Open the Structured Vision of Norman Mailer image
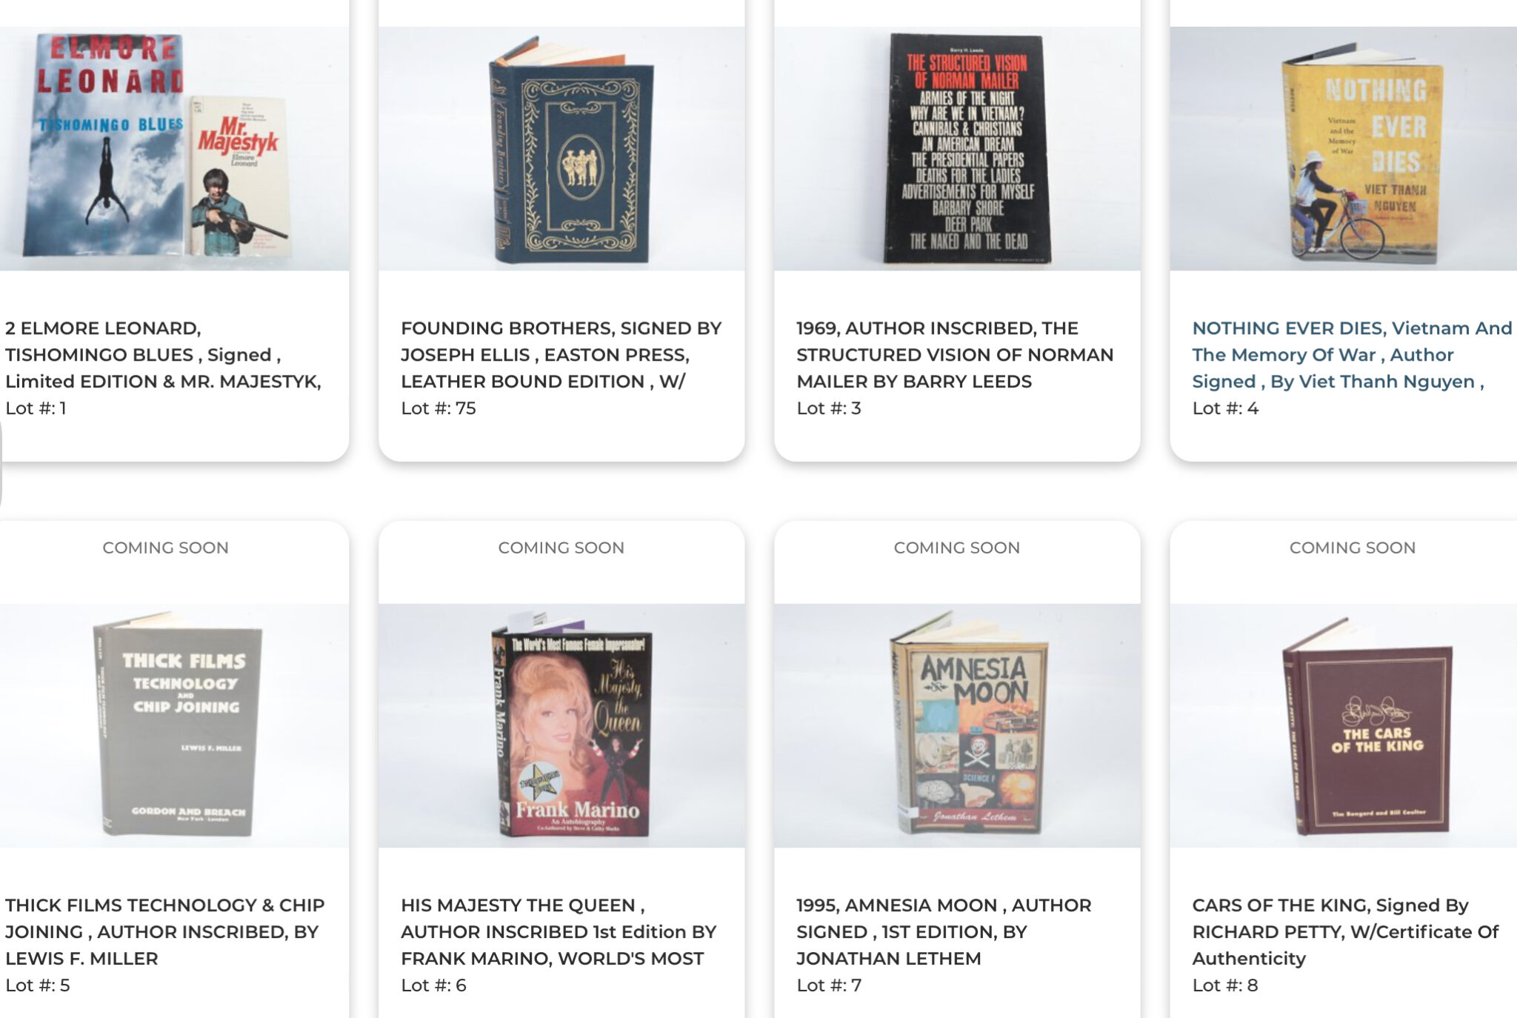Viewport: 1517px width, 1018px height. tap(957, 148)
